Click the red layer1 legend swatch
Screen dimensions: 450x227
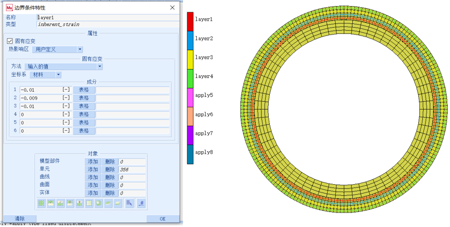(190, 22)
